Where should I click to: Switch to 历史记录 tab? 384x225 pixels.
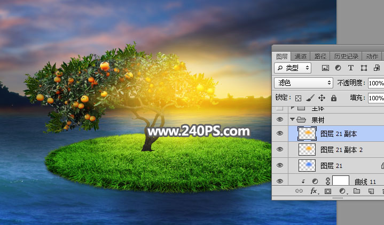346,57
